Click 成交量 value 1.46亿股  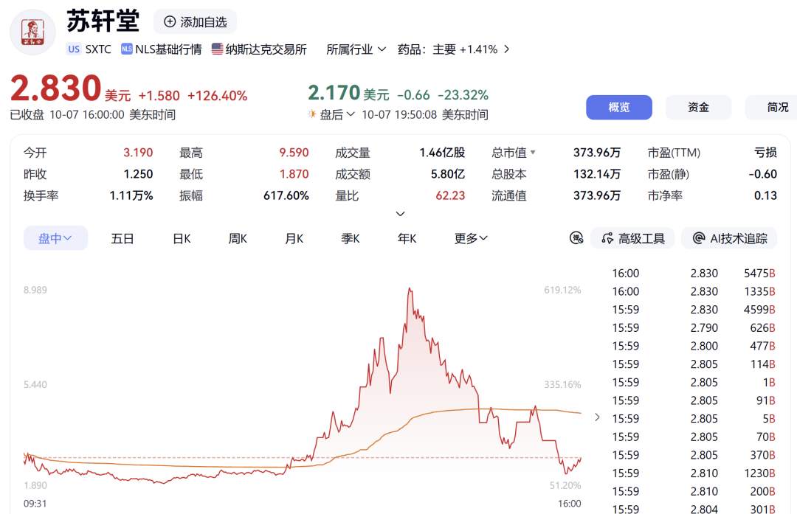coord(442,153)
